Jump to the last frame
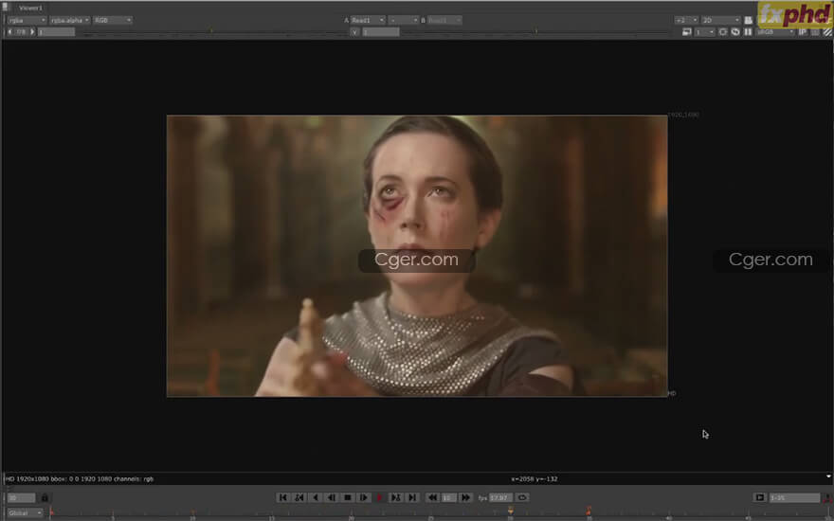Viewport: 834px width, 521px height. (x=411, y=497)
